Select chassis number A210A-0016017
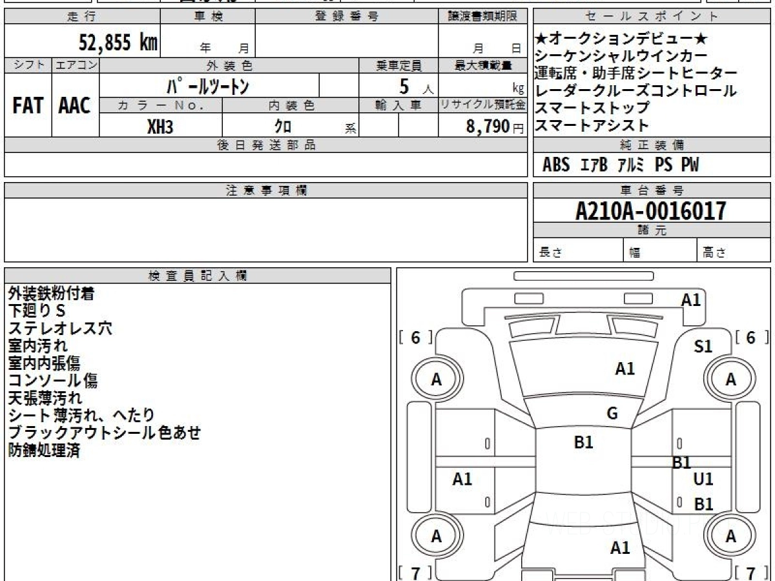The height and width of the screenshot is (581, 775). (x=651, y=211)
